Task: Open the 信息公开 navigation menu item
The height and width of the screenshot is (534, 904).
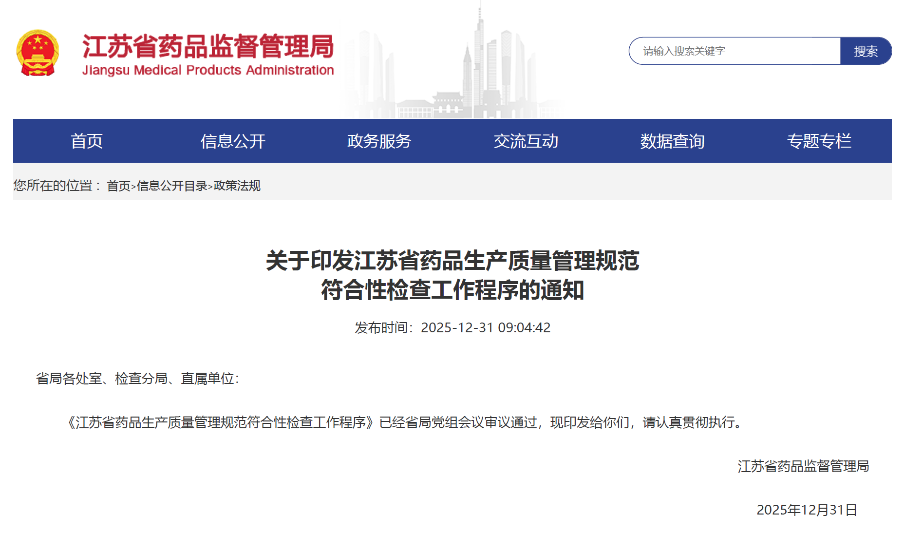Action: coord(232,141)
